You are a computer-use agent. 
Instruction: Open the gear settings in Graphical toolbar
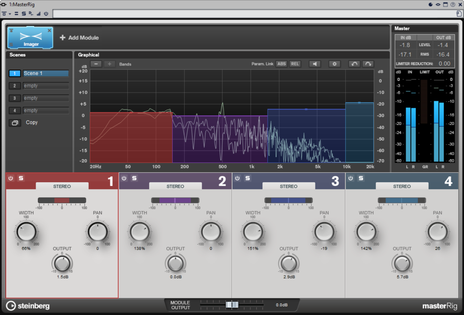coord(335,64)
